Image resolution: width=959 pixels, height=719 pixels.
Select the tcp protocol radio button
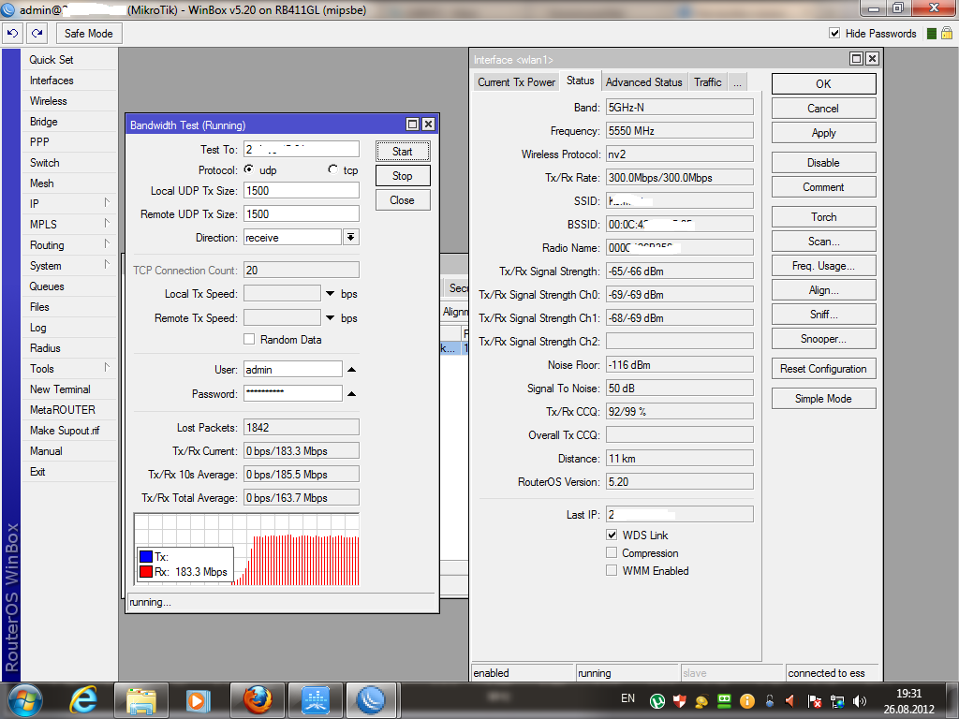pyautogui.click(x=333, y=170)
